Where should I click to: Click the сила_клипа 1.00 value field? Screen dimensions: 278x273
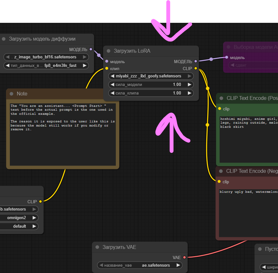(151, 93)
